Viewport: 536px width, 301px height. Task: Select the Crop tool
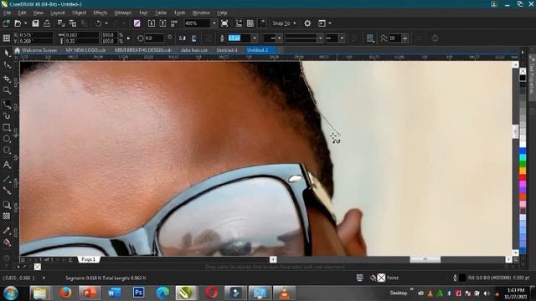[7, 79]
